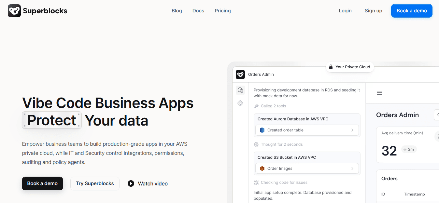Click 'Avg delivery time (min)' label
This screenshot has width=439, height=203.
[402, 133]
